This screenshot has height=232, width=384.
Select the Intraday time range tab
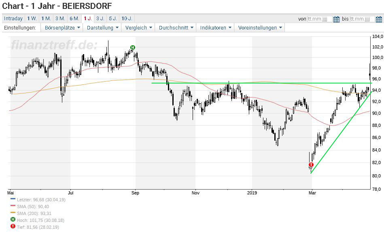point(13,19)
